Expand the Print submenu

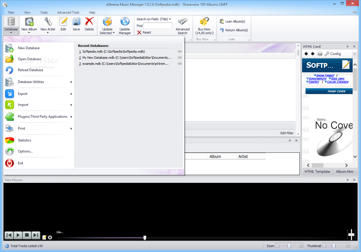pyautogui.click(x=71, y=128)
